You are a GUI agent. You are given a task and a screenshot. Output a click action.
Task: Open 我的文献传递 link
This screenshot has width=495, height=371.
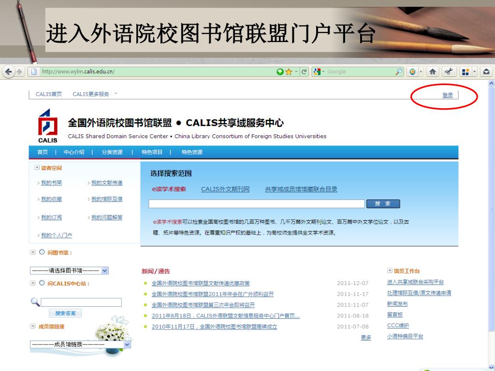click(107, 183)
